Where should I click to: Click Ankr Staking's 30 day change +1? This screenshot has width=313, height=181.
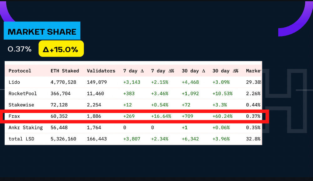click(x=185, y=128)
